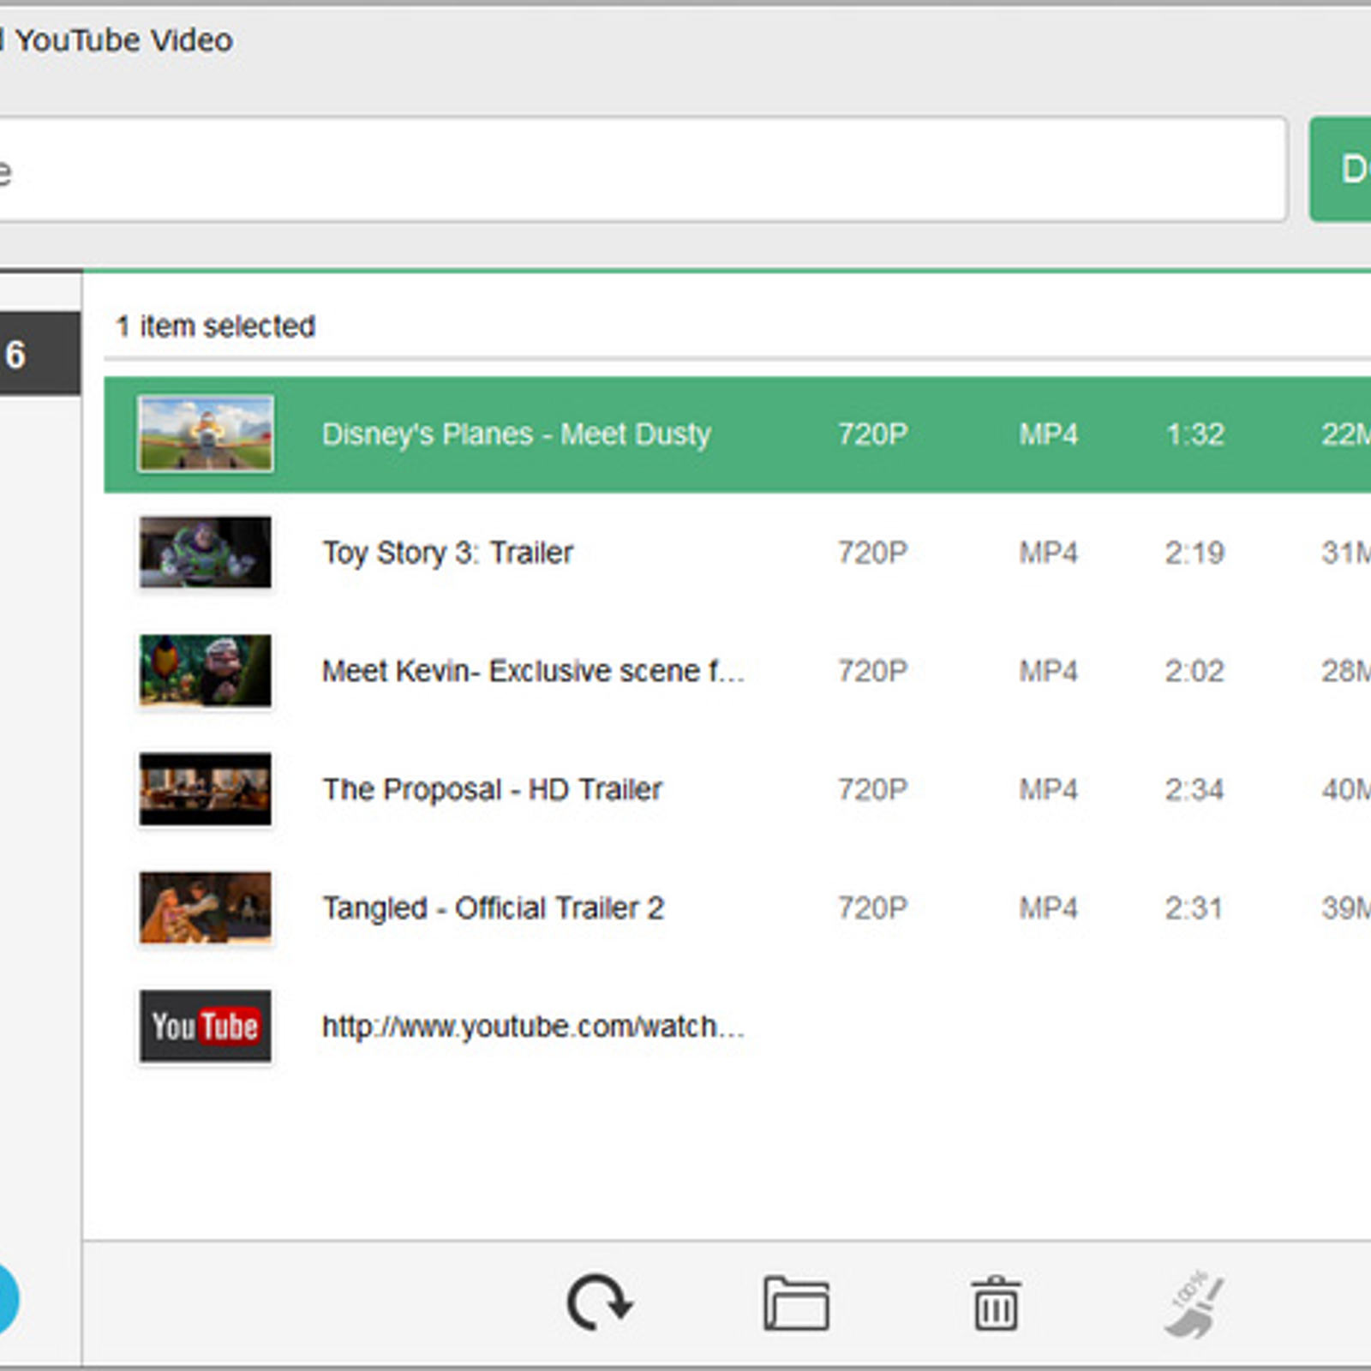This screenshot has width=1371, height=1371.
Task: Click the "1 item selected" status text
Action: tap(215, 326)
